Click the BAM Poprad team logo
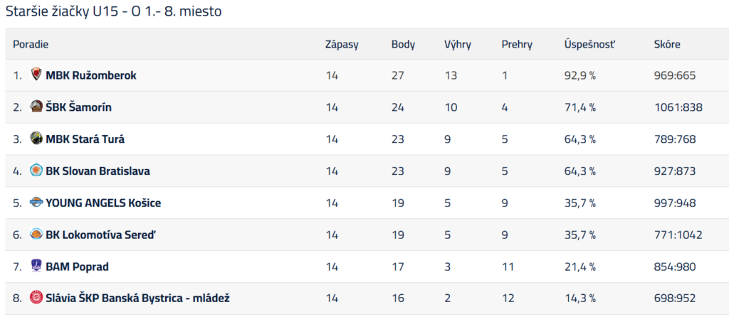 tap(36, 266)
